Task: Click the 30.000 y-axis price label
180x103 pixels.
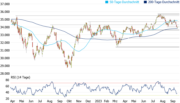Action: tap(5, 58)
